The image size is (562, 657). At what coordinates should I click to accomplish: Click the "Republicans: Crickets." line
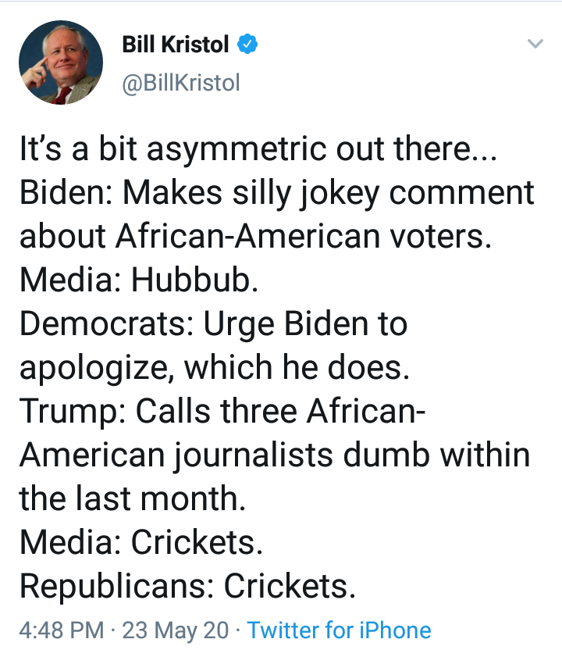pos(187,587)
